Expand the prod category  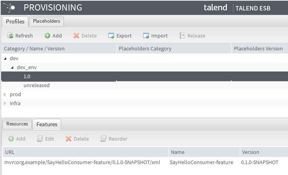(x=5, y=94)
